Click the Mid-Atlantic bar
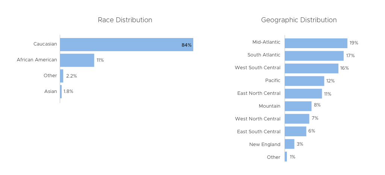The width and height of the screenshot is (385, 175). [316, 43]
